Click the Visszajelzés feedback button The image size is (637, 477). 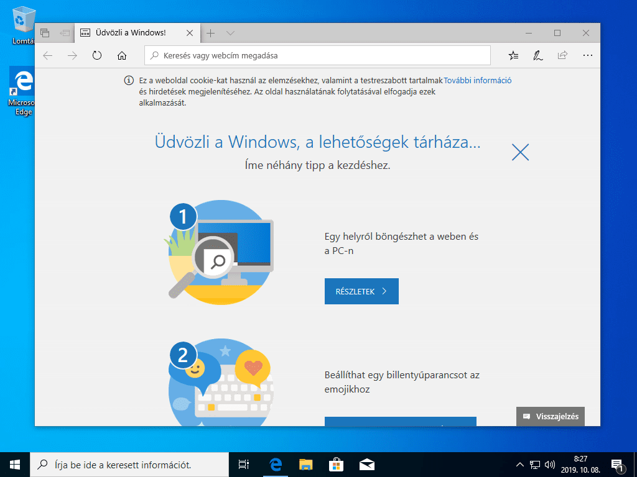coord(551,416)
